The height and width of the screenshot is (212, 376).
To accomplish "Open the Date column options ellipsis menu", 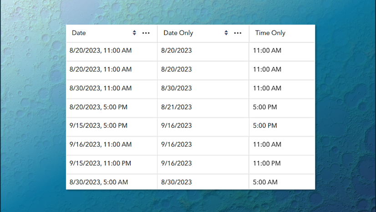I will 146,33.
